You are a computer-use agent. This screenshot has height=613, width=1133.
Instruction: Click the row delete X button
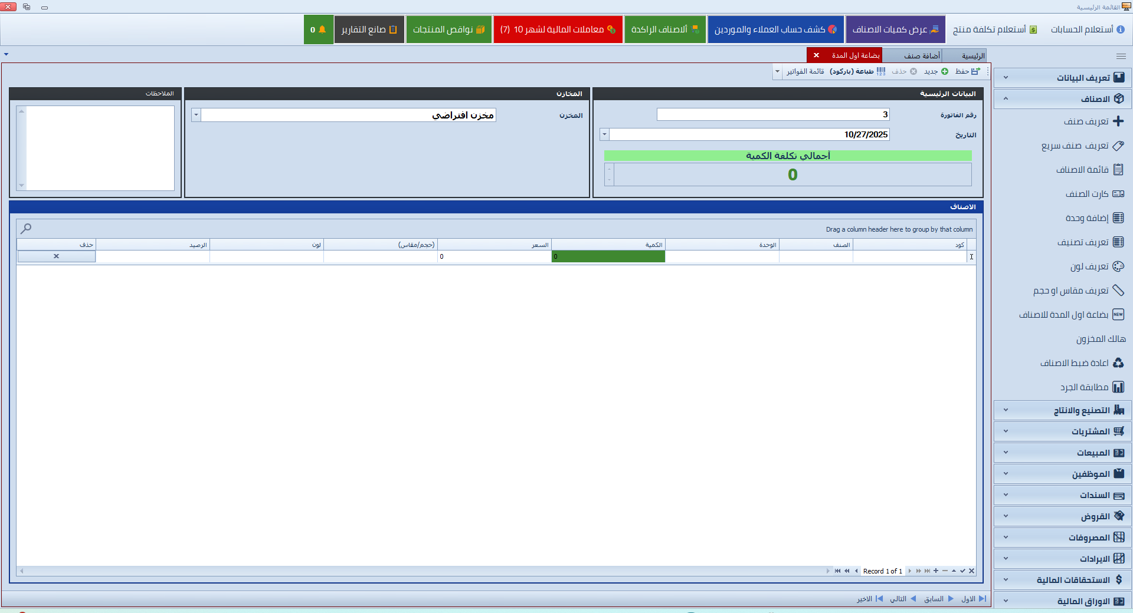[x=57, y=256]
